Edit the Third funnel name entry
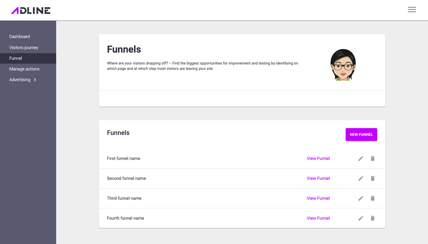428x244 pixels. (361, 199)
